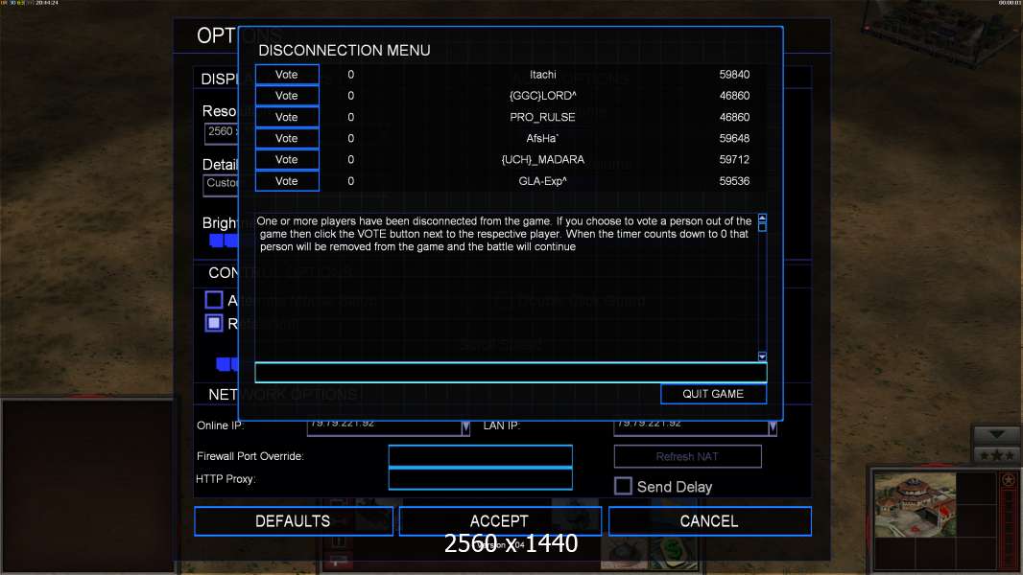Click the Firewall Port Override field
The image size is (1023, 575).
coord(480,456)
